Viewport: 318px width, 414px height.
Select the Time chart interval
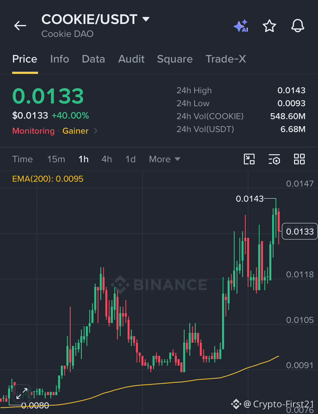(23, 159)
